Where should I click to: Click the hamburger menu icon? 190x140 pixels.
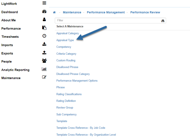pos(44,3)
